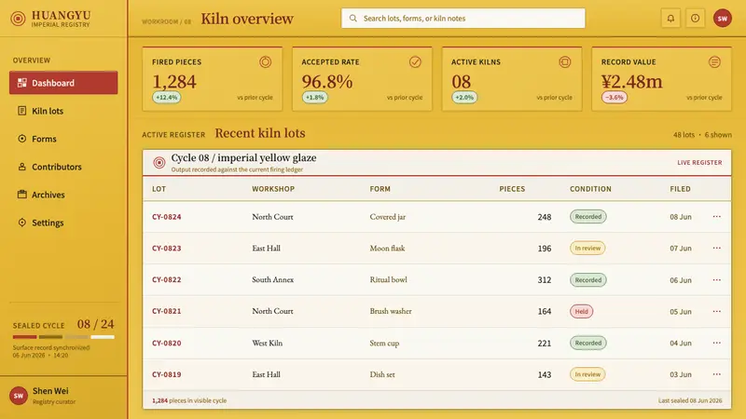Click the Active Kilns card icon
Screen dimensions: 746x419
[x=565, y=61]
